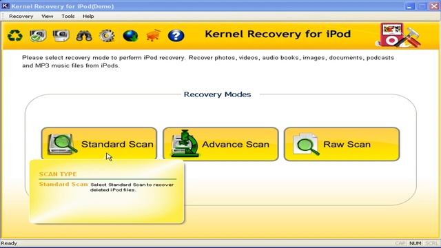Click the plain disk toolbar icon
The width and height of the screenshot is (441, 248).
pos(61,36)
